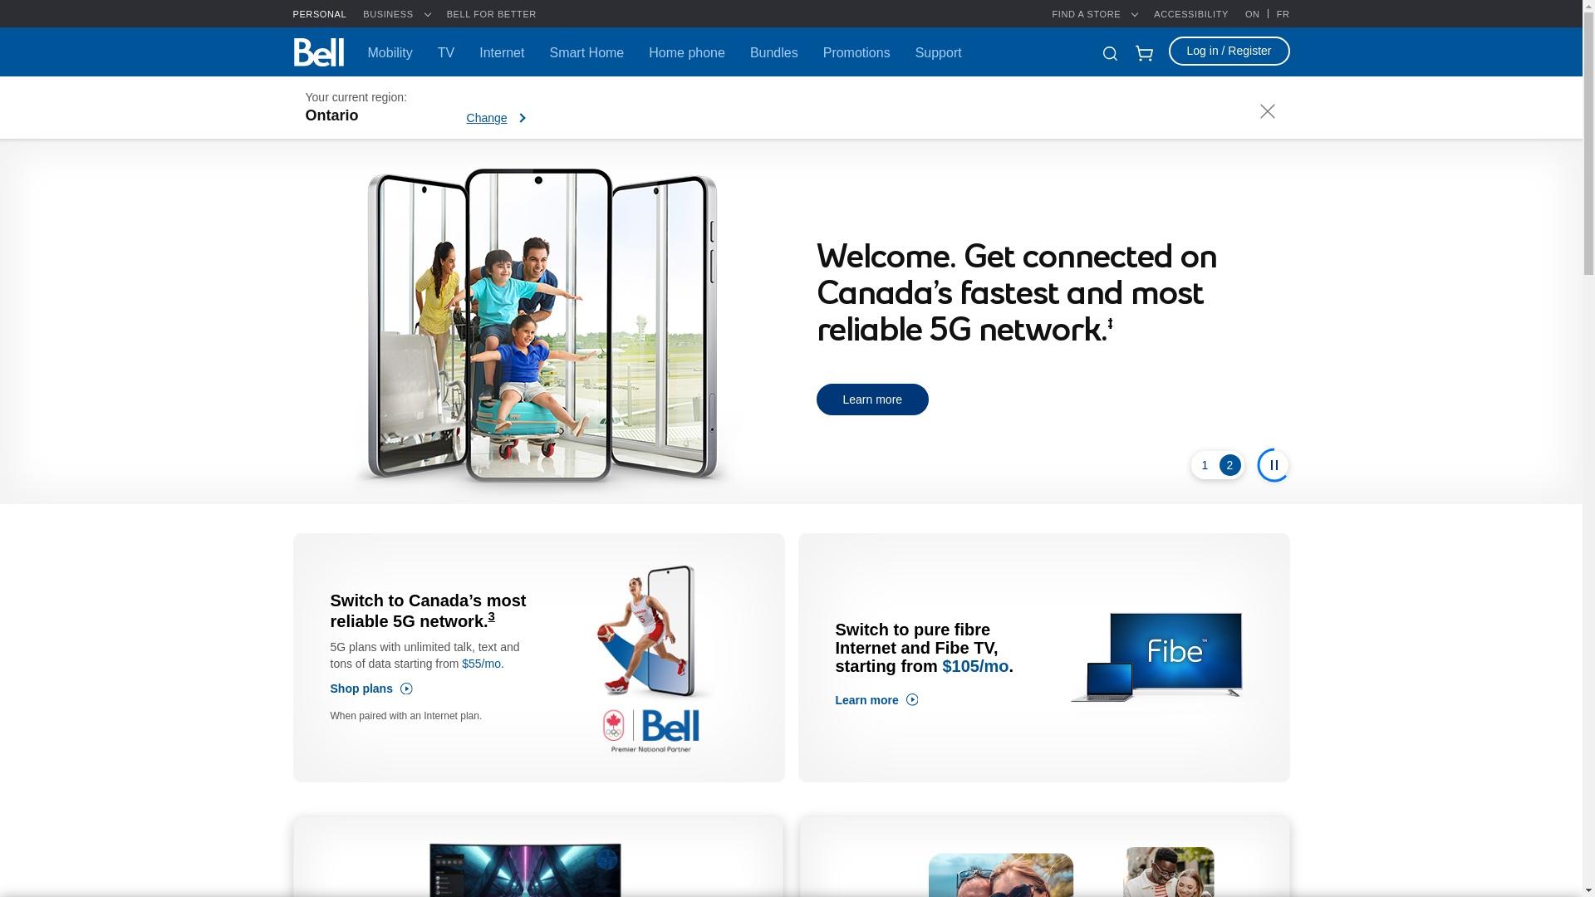
Task: Open the Mobility menu
Action: [x=390, y=53]
